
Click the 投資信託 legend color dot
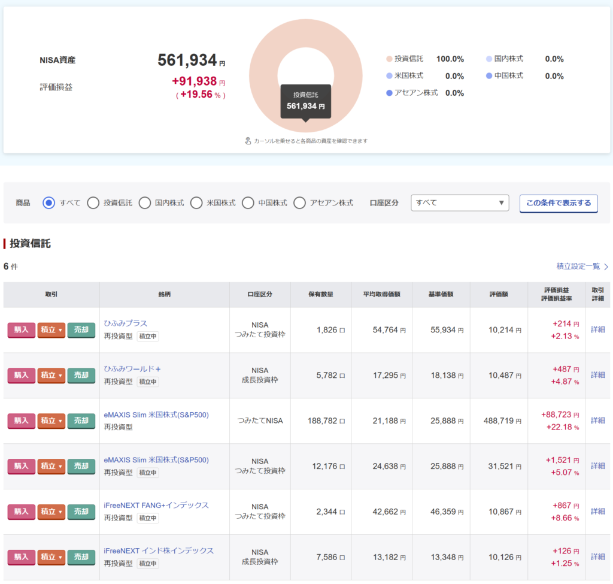coord(389,59)
